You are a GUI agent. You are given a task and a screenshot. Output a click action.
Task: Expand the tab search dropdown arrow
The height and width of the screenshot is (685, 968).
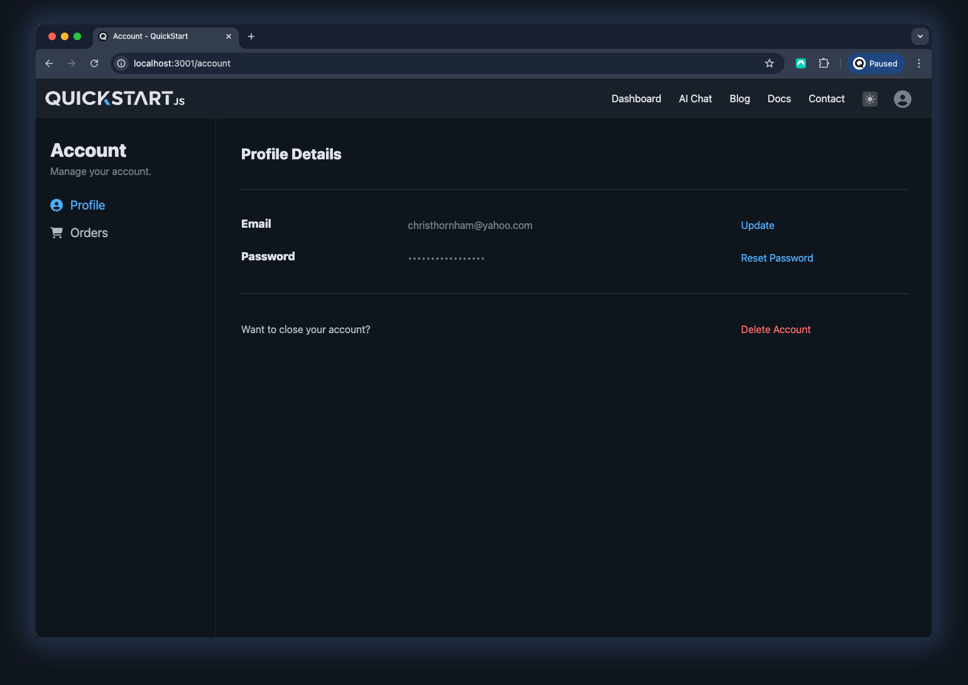click(920, 36)
